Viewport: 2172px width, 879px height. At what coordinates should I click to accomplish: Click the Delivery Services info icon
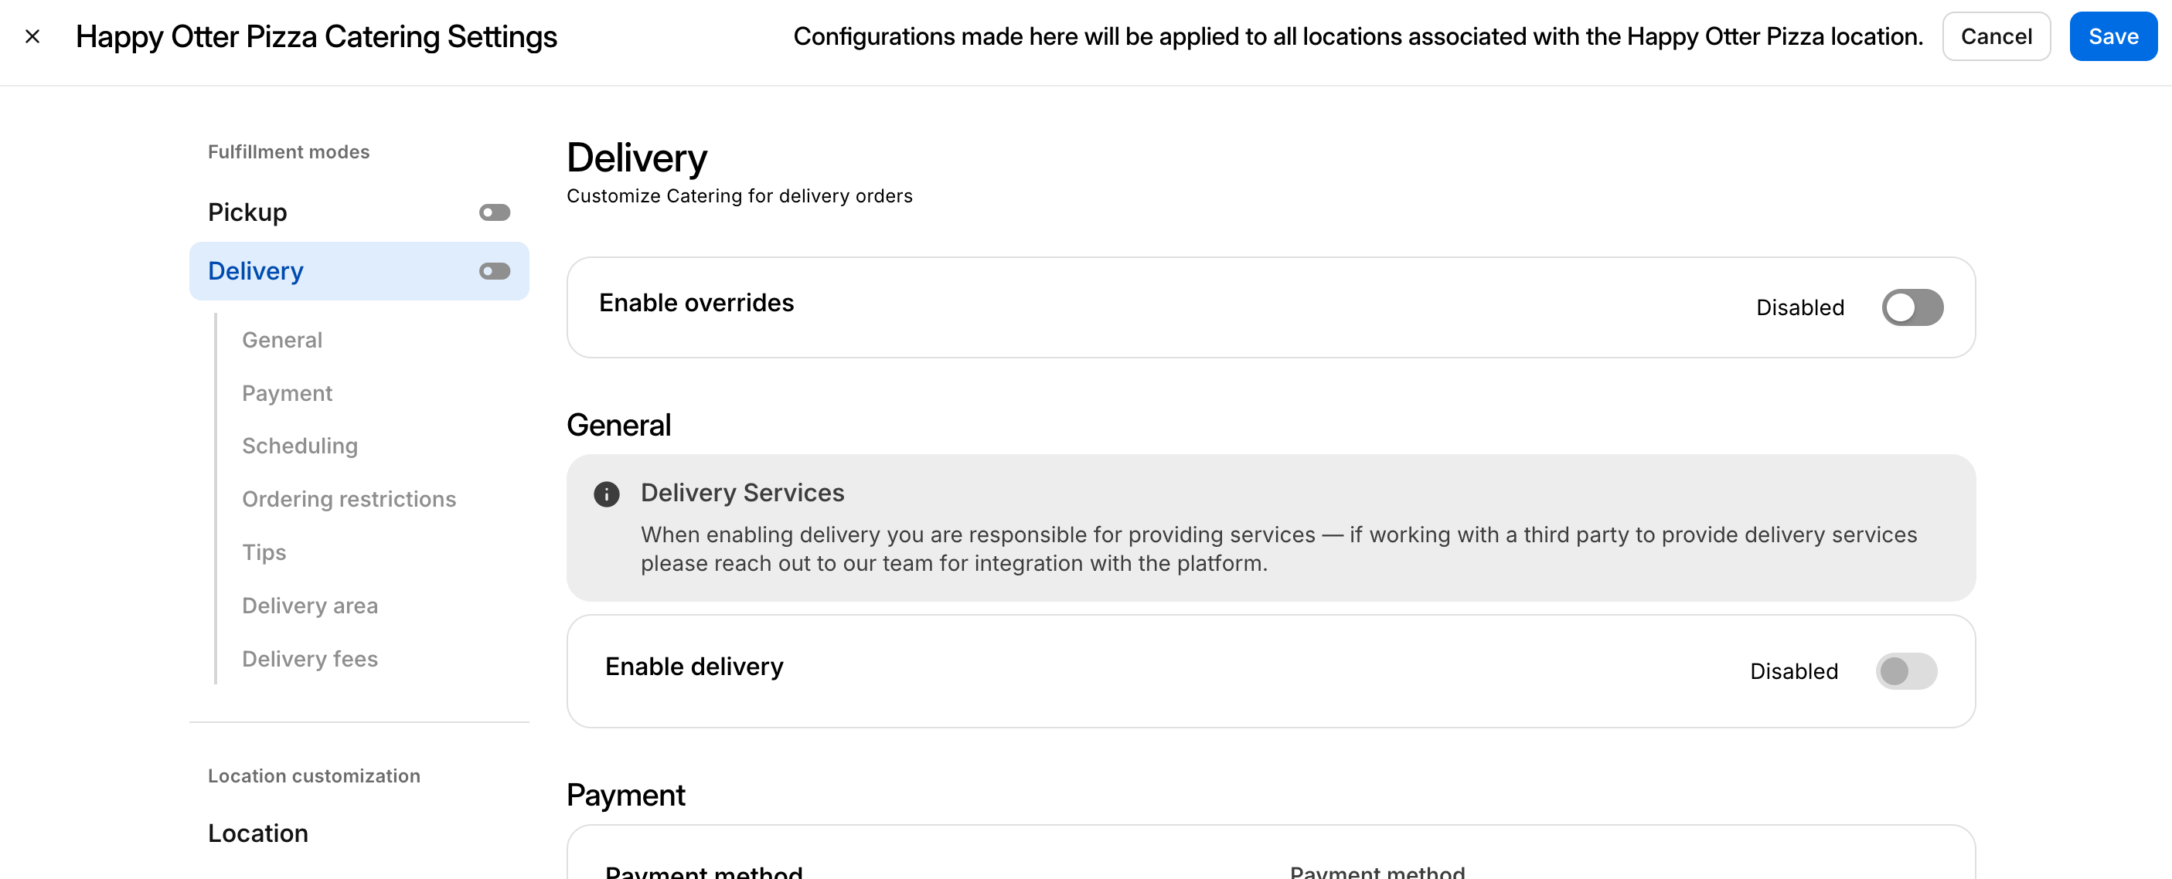[606, 494]
